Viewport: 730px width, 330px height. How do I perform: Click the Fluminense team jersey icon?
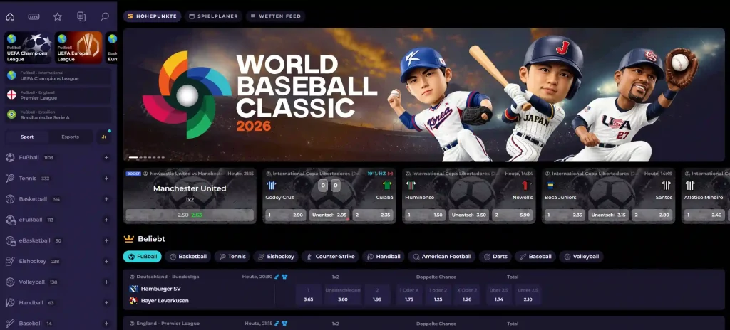coord(411,186)
